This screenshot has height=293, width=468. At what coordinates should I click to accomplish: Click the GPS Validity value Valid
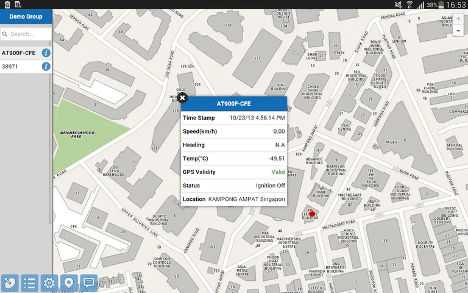(x=278, y=172)
